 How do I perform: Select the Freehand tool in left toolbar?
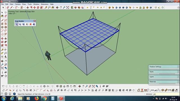pos(6,20)
